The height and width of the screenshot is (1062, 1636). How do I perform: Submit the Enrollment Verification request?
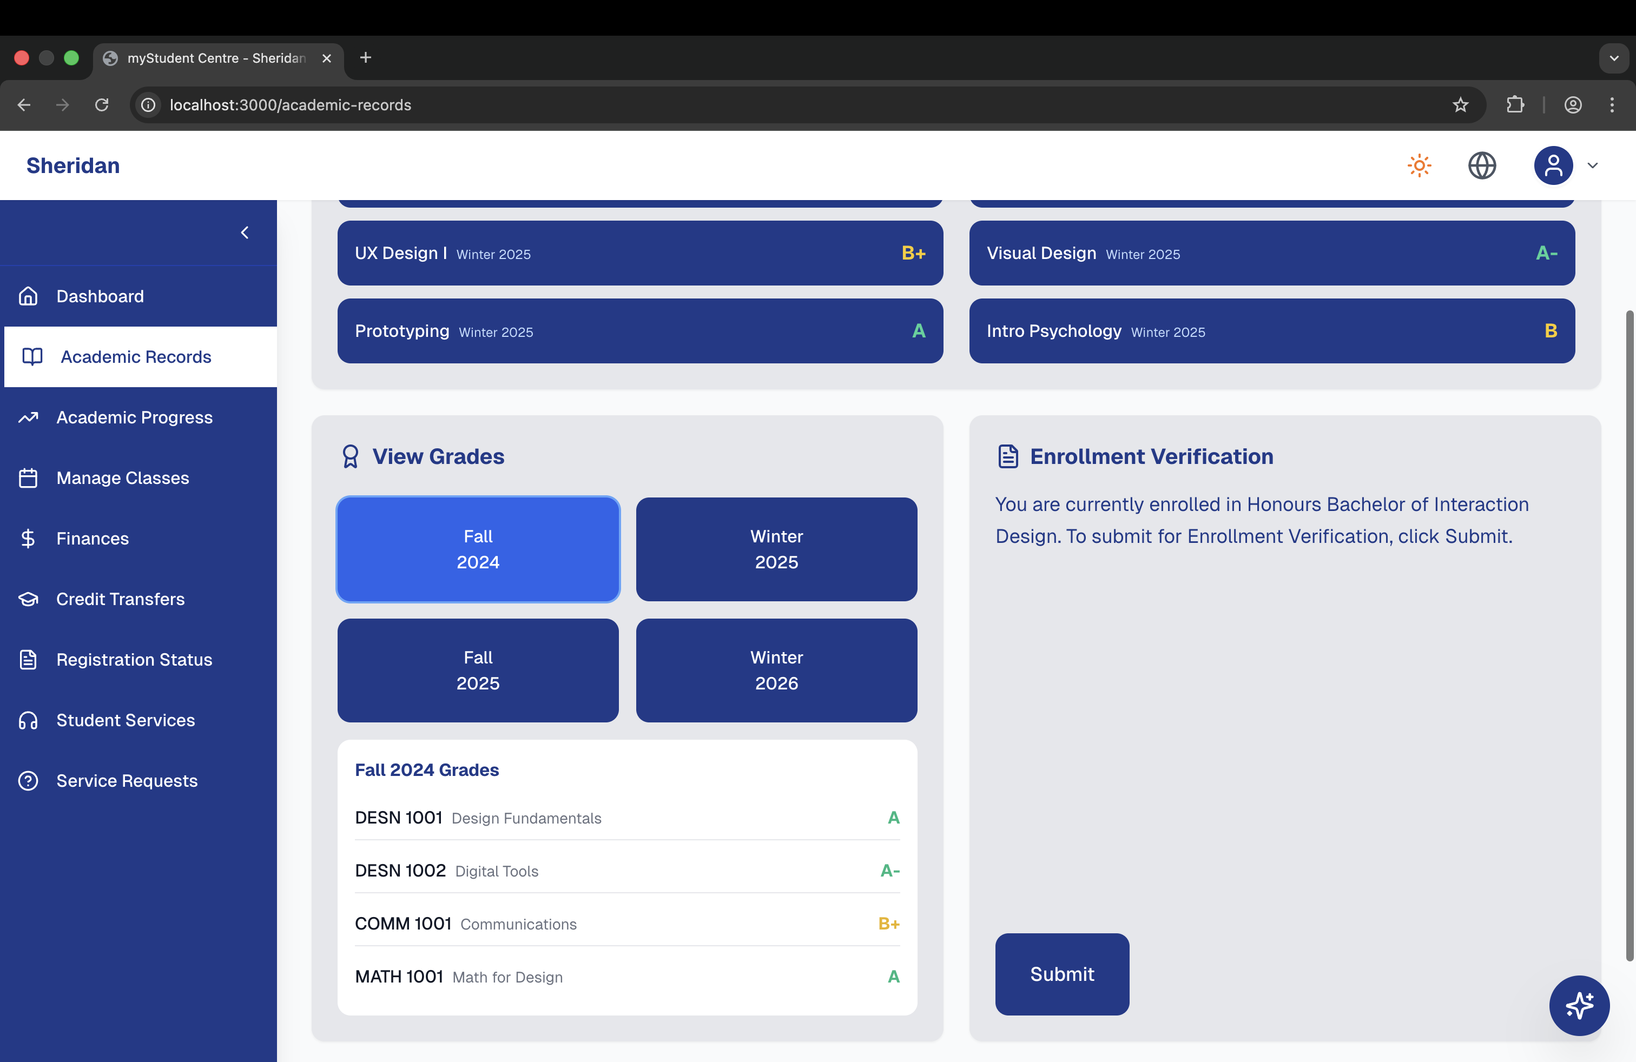1061,973
